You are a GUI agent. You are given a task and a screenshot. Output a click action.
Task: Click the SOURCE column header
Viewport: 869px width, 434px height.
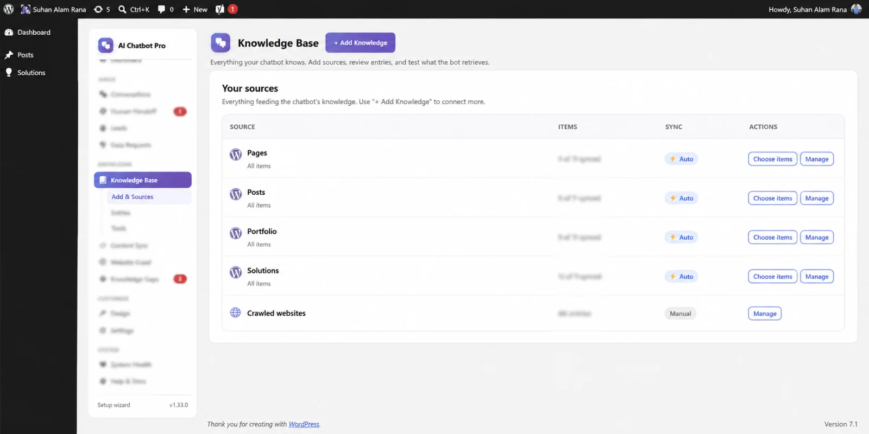242,127
